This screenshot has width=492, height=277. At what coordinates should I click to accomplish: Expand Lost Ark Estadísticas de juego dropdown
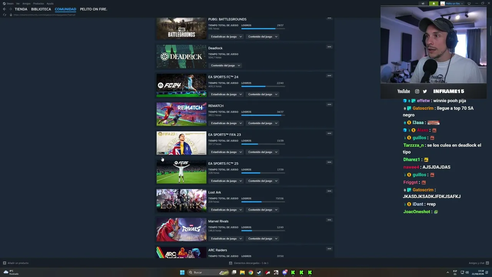pos(226,210)
